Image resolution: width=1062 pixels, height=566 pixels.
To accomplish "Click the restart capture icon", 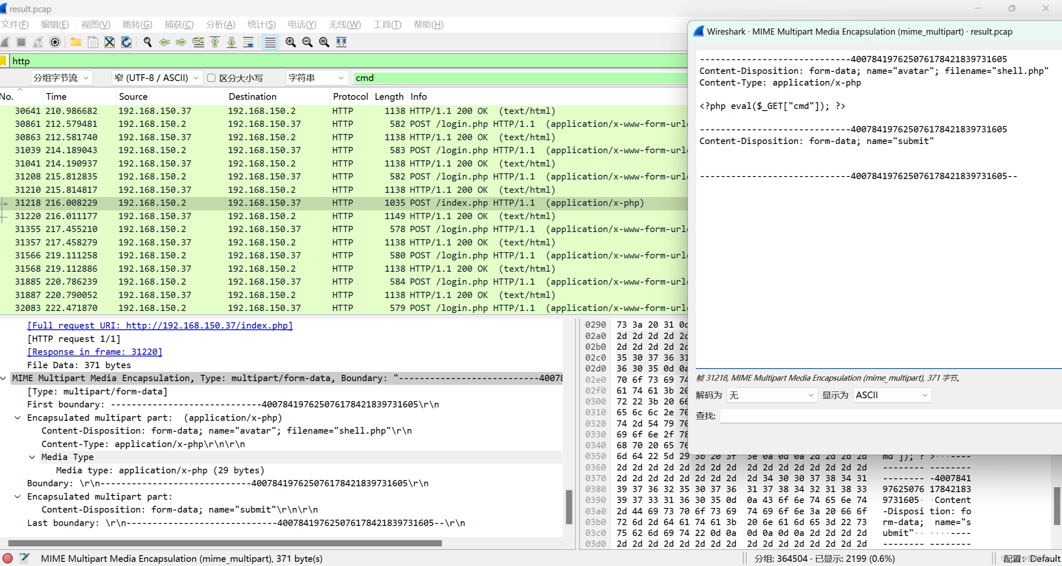I will [x=38, y=42].
